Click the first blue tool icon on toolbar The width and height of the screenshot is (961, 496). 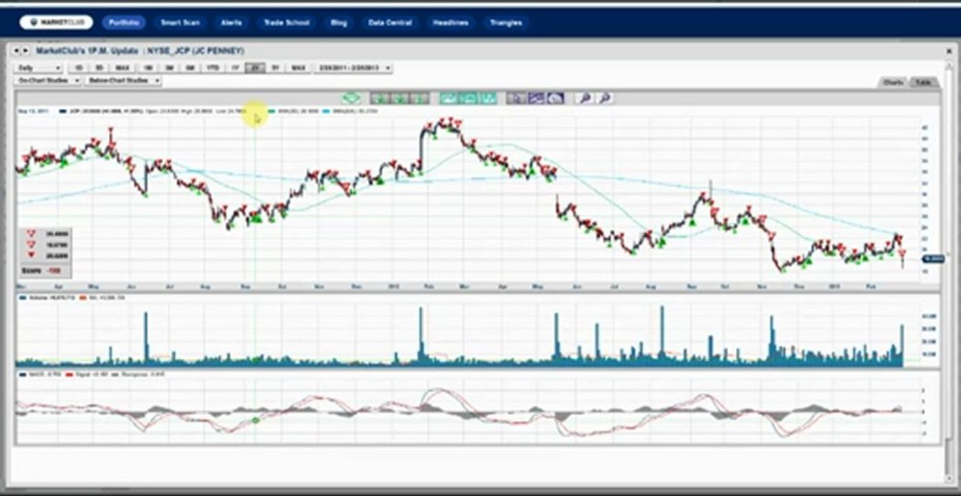click(x=516, y=99)
